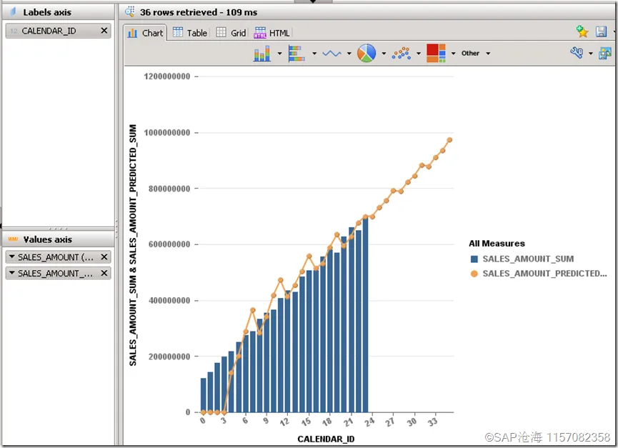The image size is (618, 448).
Task: Select the vertical bar chart icon
Action: tap(262, 53)
